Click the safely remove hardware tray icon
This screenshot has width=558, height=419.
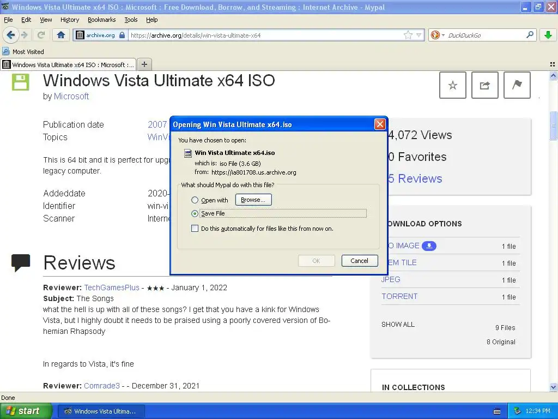click(x=518, y=411)
